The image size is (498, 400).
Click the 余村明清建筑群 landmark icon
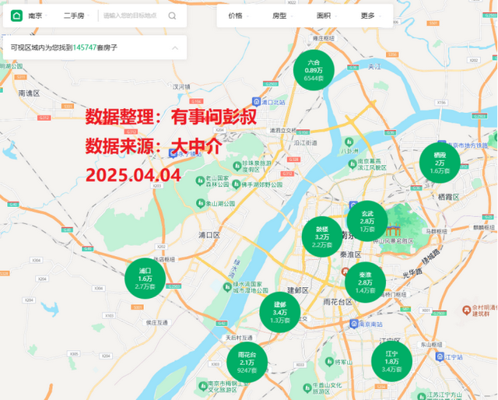point(467,310)
